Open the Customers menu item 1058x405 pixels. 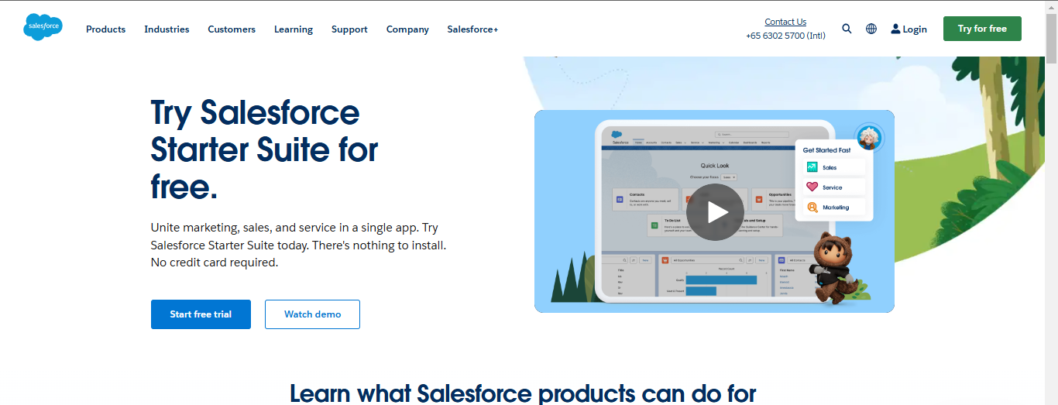point(232,29)
